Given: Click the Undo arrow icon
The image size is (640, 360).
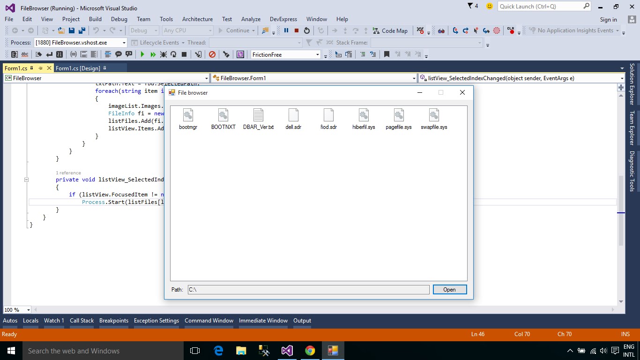Looking at the screenshot, I should tap(97, 30).
